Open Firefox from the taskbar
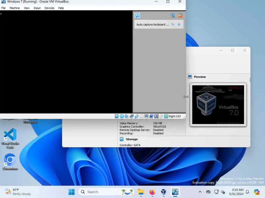The width and height of the screenshot is (265, 198). 152,192
